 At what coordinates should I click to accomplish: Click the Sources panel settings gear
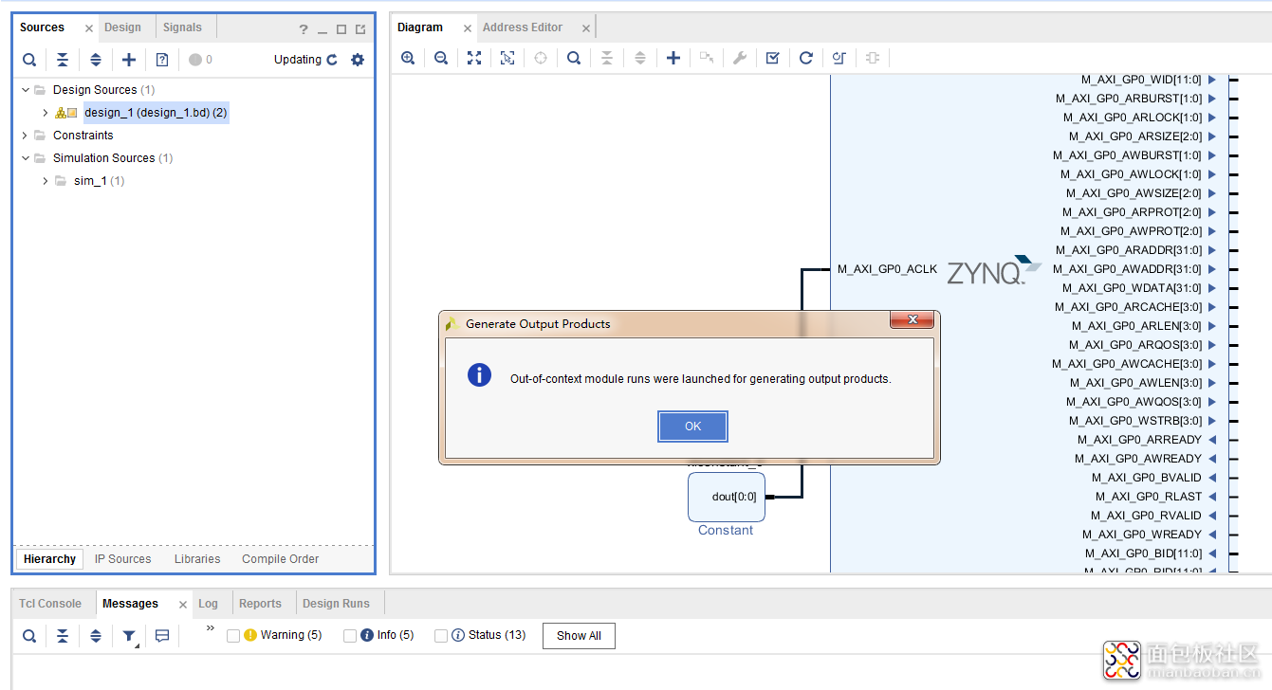point(358,60)
